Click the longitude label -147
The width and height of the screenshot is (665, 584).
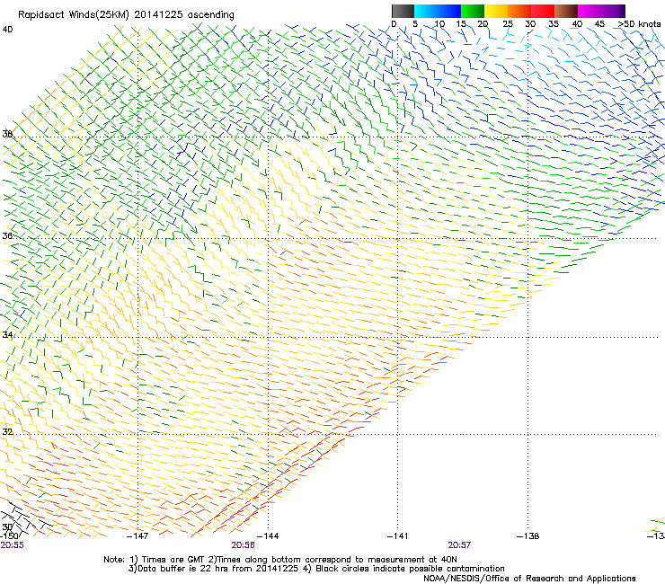[137, 536]
